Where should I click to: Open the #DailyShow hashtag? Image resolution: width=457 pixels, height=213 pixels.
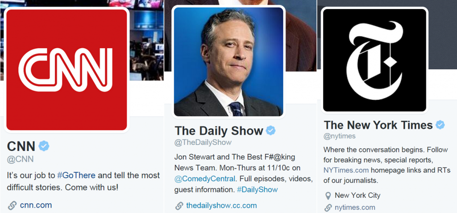click(x=258, y=189)
